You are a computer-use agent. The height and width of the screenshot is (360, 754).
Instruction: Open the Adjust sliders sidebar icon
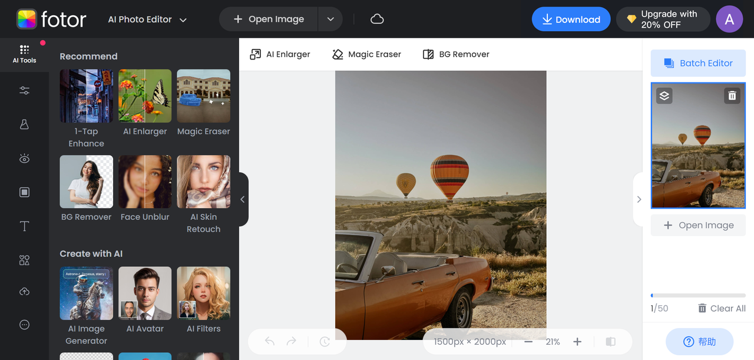point(24,91)
